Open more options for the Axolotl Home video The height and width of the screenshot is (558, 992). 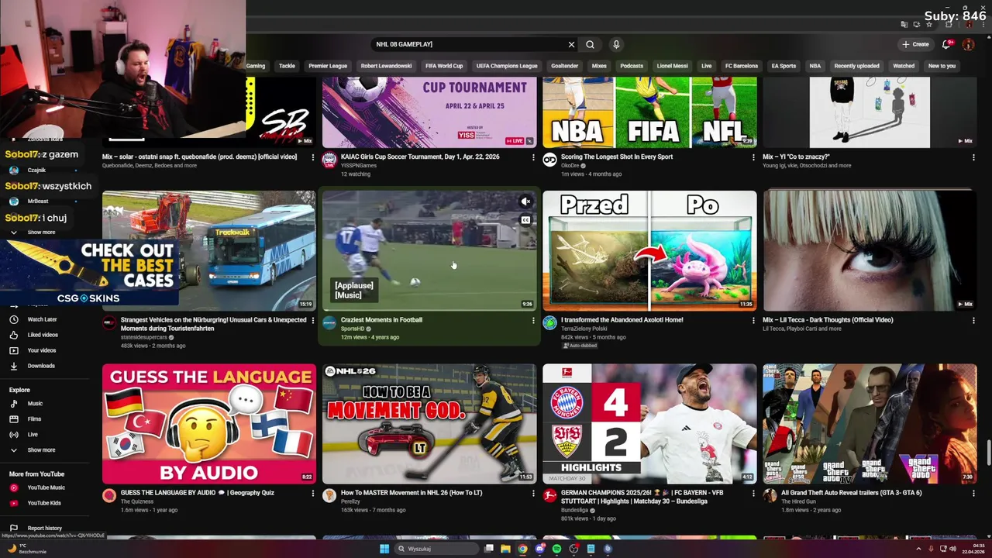coord(753,320)
